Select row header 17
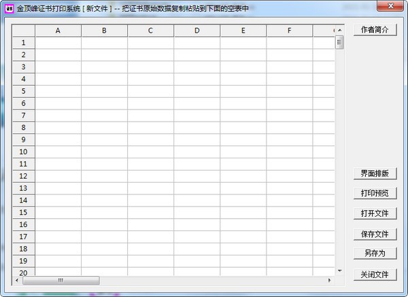 (24, 237)
